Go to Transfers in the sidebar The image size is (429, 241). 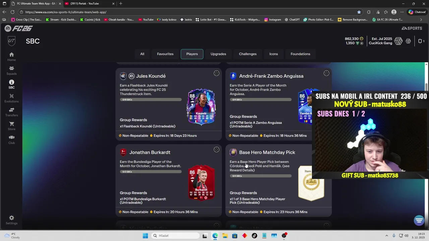click(x=11, y=112)
